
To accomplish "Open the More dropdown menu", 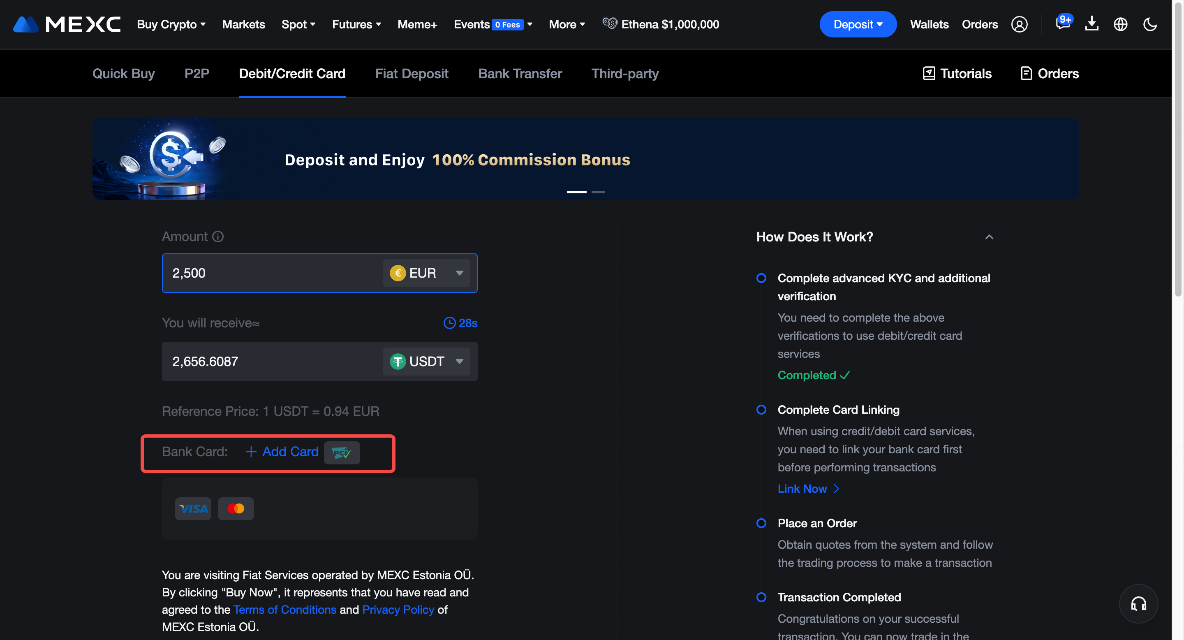I will [x=567, y=24].
